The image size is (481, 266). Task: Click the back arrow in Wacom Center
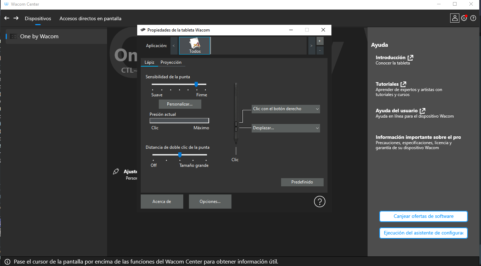pos(7,18)
